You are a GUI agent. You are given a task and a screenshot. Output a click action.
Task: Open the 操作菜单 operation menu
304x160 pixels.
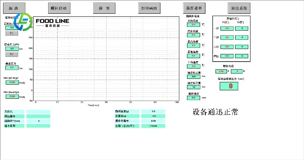194,8
